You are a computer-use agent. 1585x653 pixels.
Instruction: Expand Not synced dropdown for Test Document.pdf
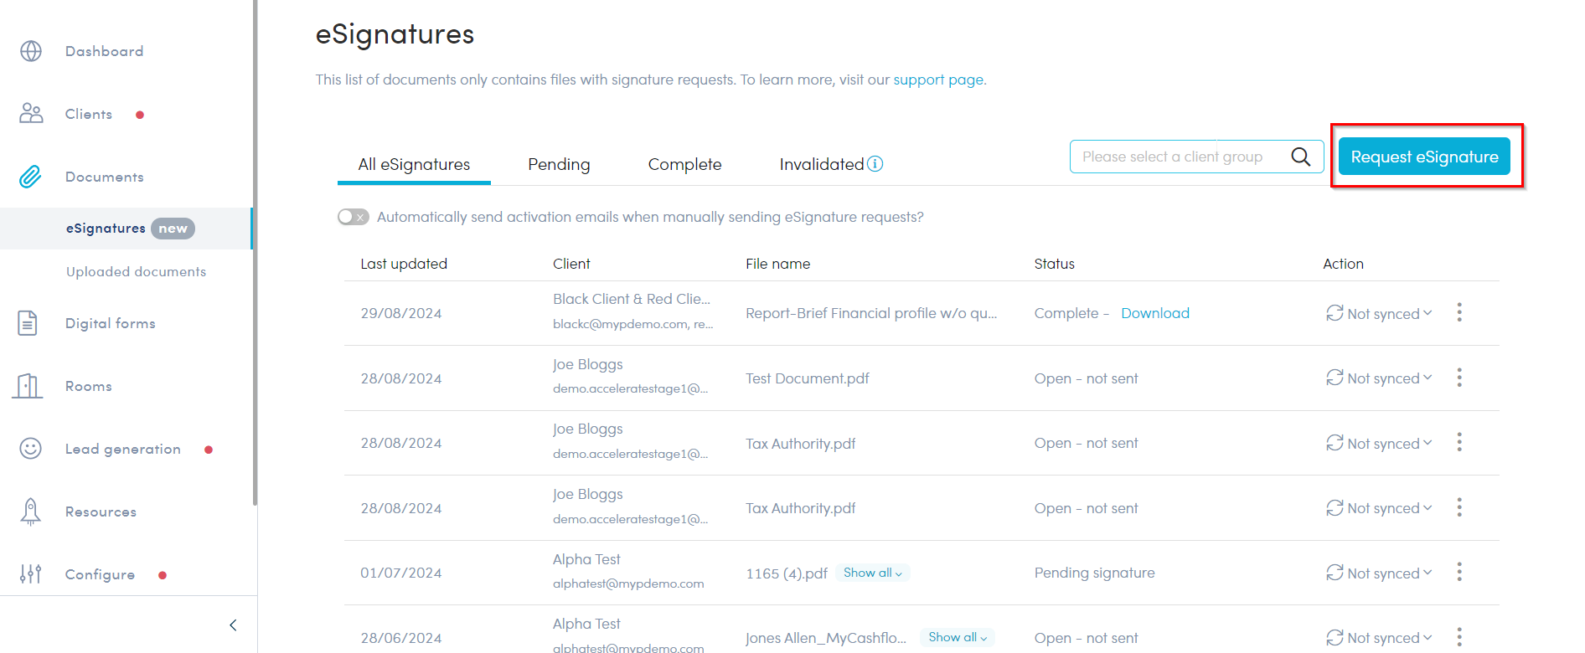click(x=1379, y=378)
